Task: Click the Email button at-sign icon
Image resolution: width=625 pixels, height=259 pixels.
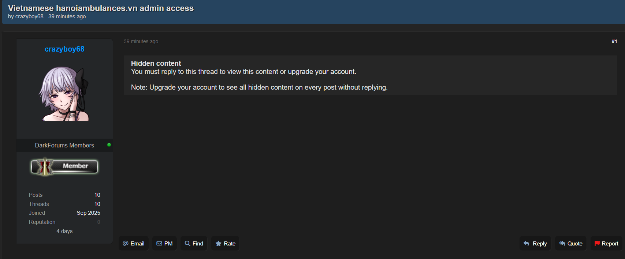Action: [x=126, y=244]
